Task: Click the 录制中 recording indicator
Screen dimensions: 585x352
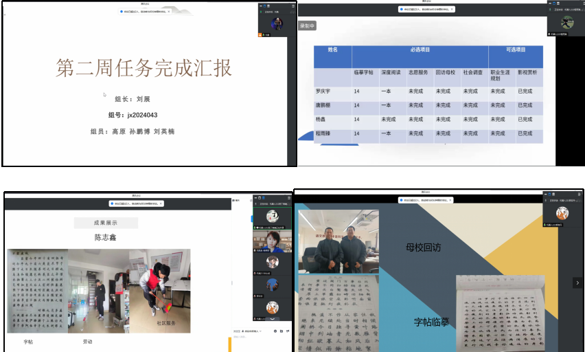Action: click(308, 26)
